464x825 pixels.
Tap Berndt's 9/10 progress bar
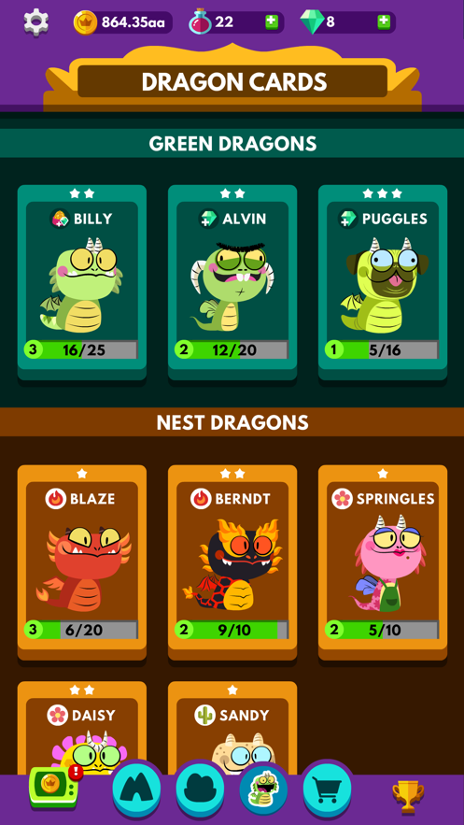(232, 630)
